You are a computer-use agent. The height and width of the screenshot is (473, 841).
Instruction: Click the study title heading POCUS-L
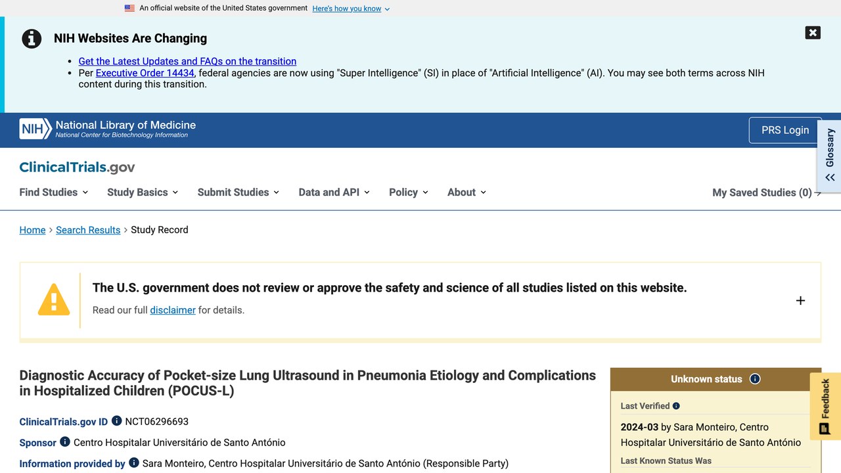click(307, 383)
